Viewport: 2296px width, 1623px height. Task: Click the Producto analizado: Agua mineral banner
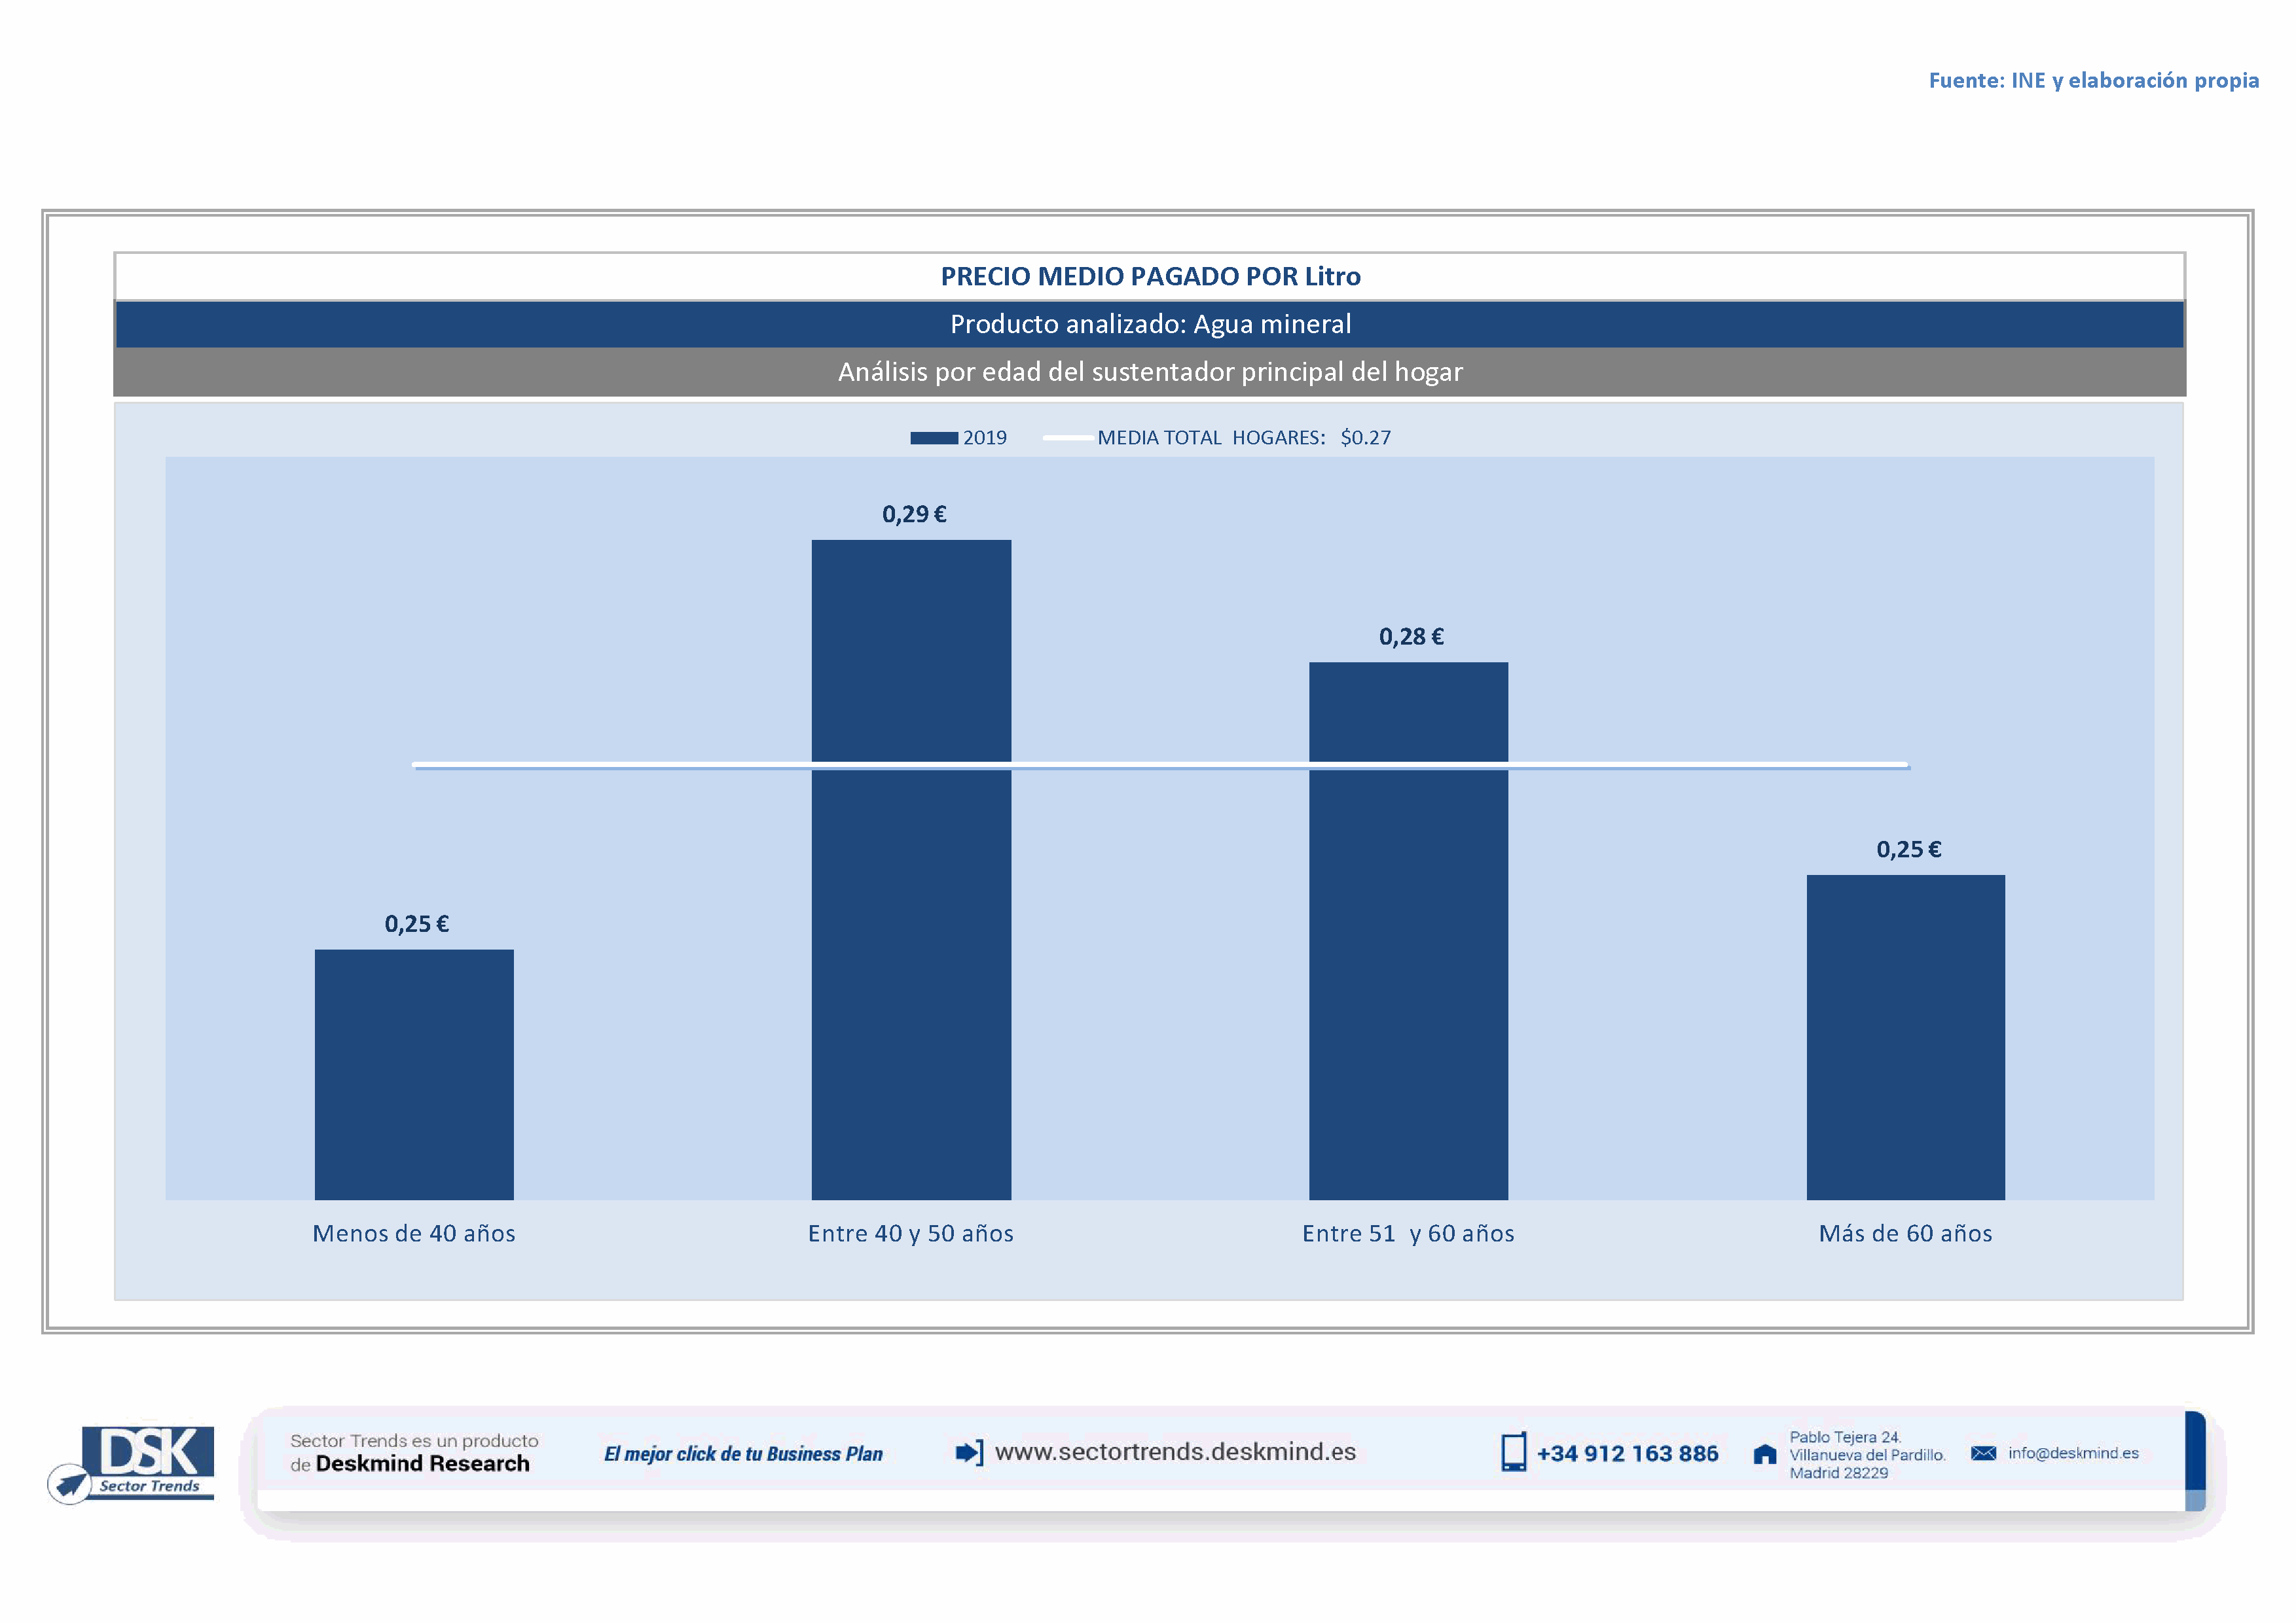[1150, 324]
